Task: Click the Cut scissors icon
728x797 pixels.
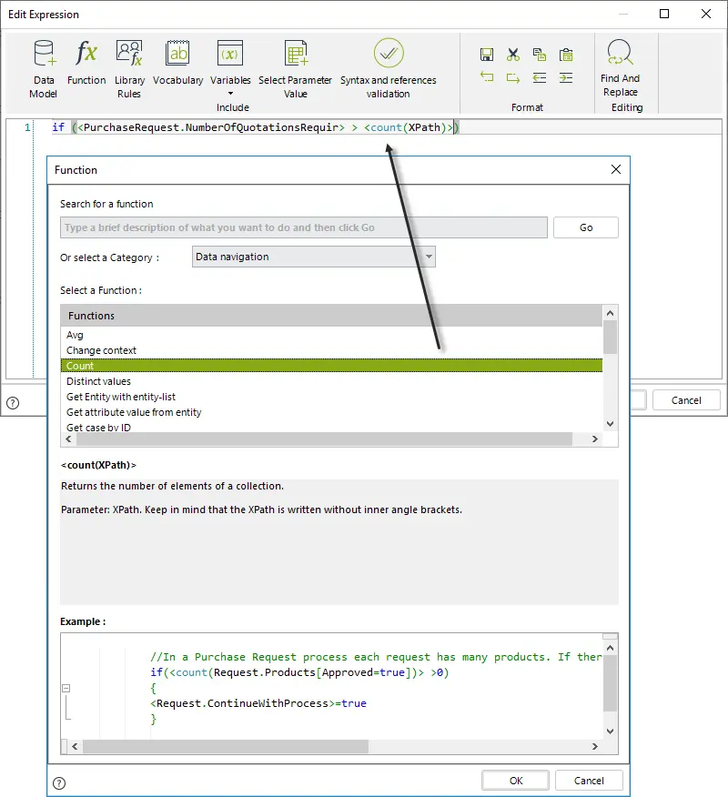Action: 513,55
